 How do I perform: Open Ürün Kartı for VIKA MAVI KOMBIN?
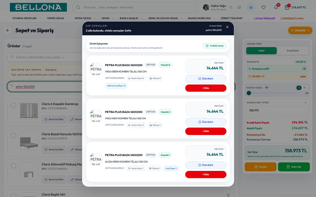tap(206, 122)
